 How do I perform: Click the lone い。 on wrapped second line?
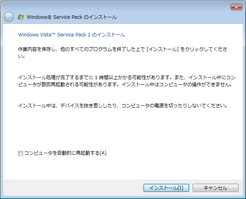(22, 56)
